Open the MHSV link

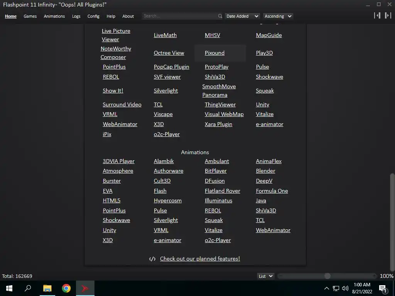(x=213, y=35)
